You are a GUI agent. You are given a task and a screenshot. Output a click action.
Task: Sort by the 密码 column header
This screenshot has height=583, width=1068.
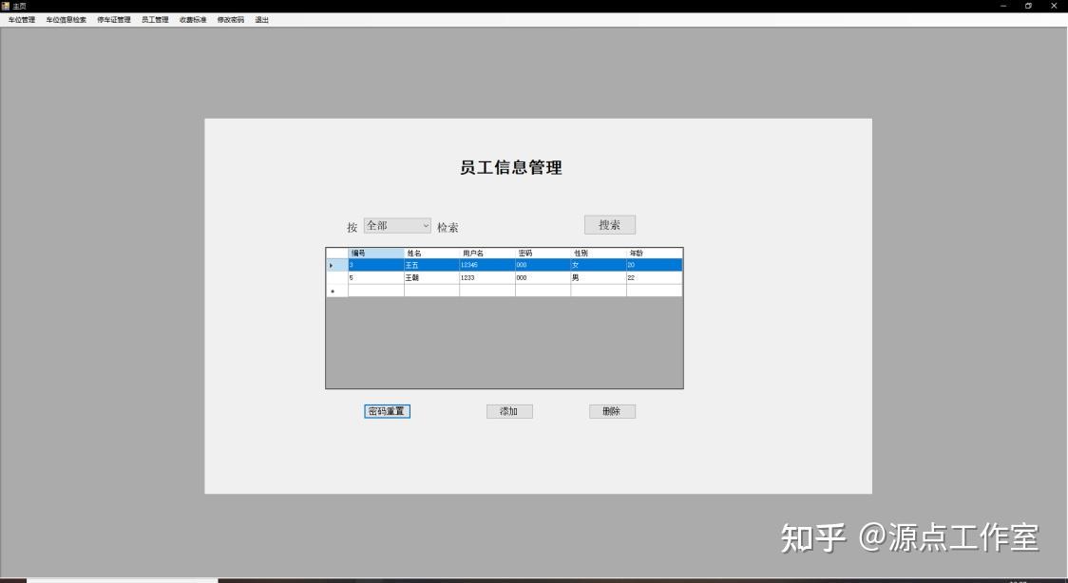click(543, 254)
